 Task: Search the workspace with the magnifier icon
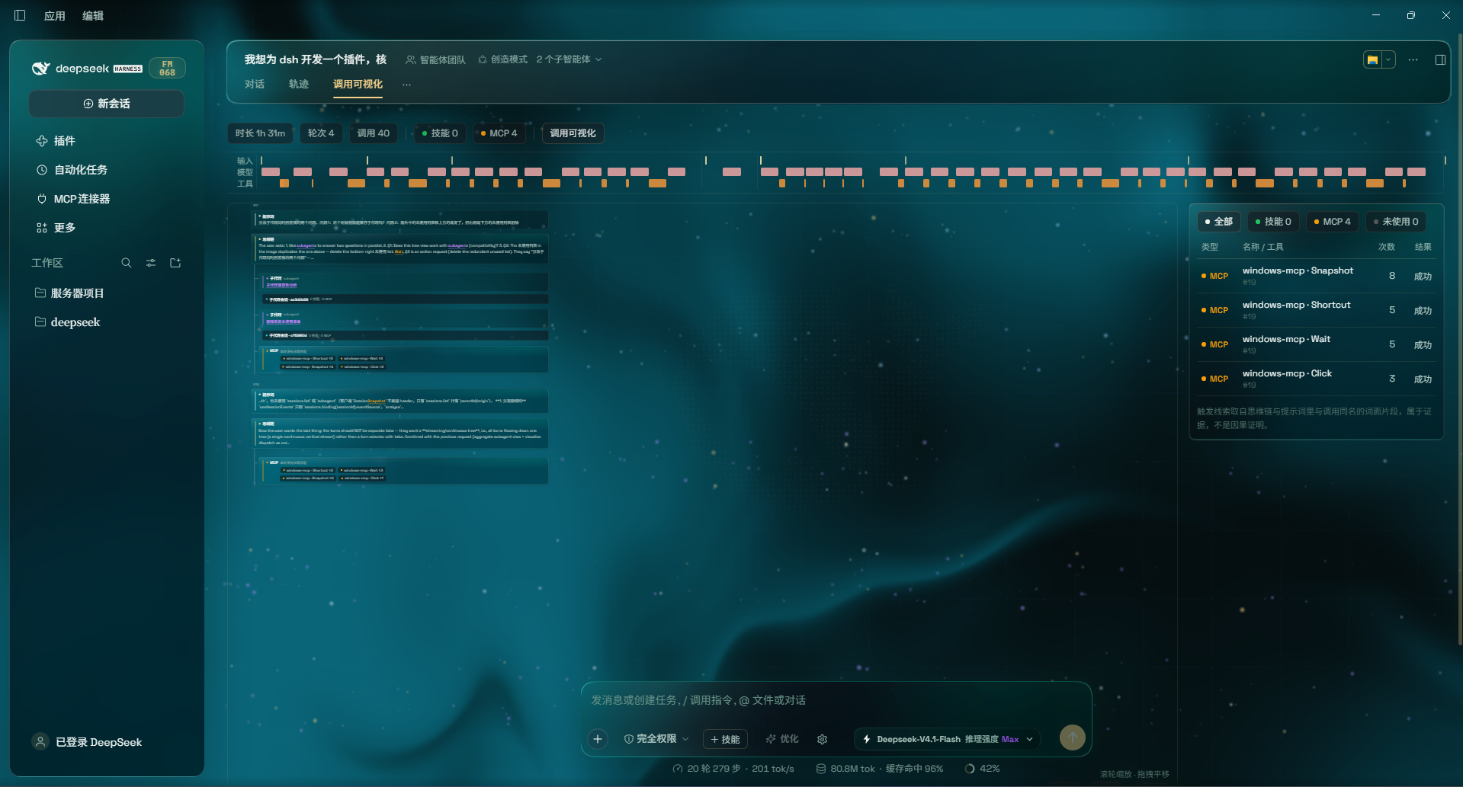pos(127,263)
